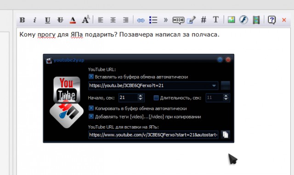Click the large T text icon
Image resolution: width=294 pixels, height=175 pixels.
point(215,19)
